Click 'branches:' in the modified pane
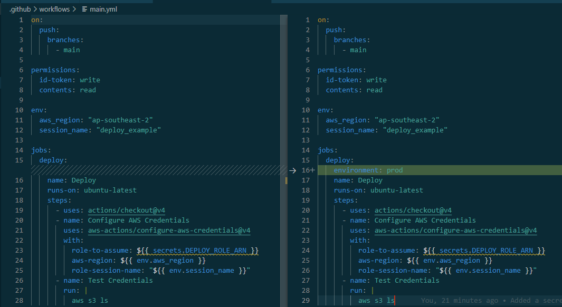The width and height of the screenshot is (562, 307). click(x=351, y=40)
